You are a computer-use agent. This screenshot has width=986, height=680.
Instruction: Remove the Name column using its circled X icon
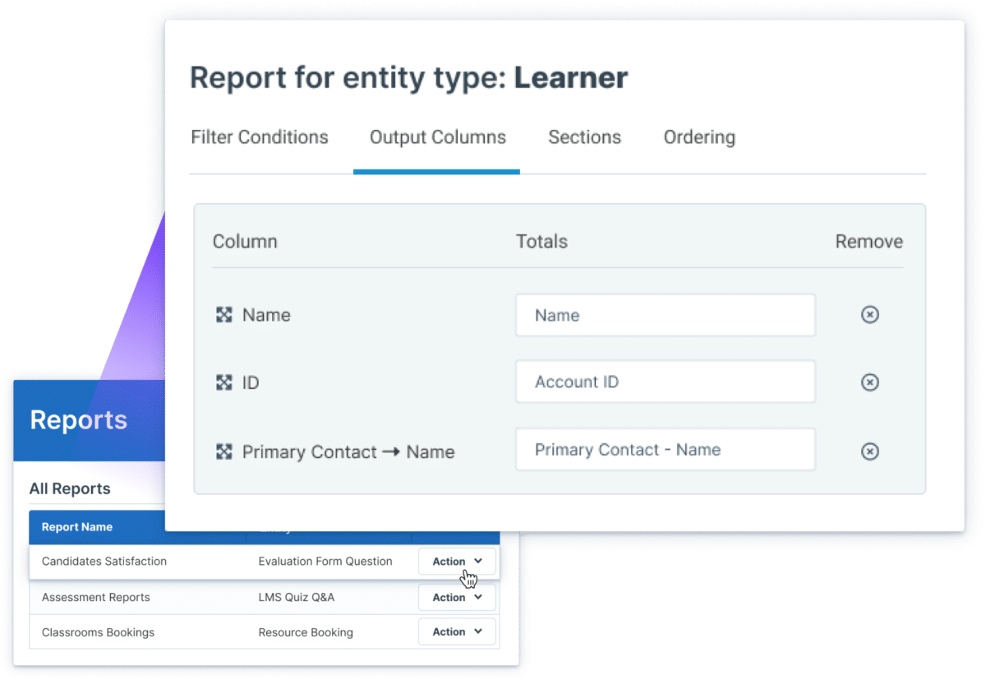click(869, 314)
